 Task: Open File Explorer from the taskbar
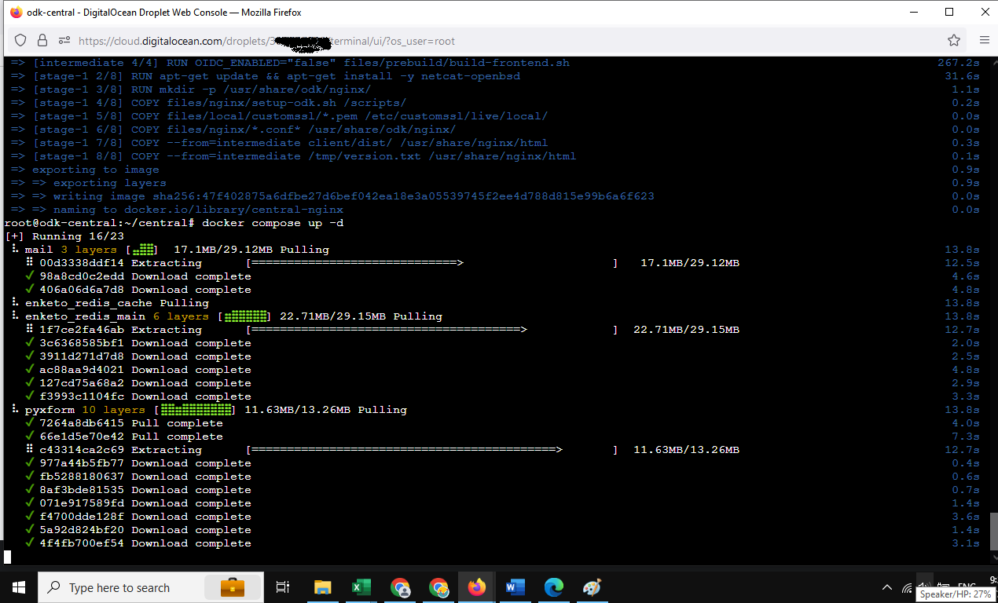tap(322, 587)
